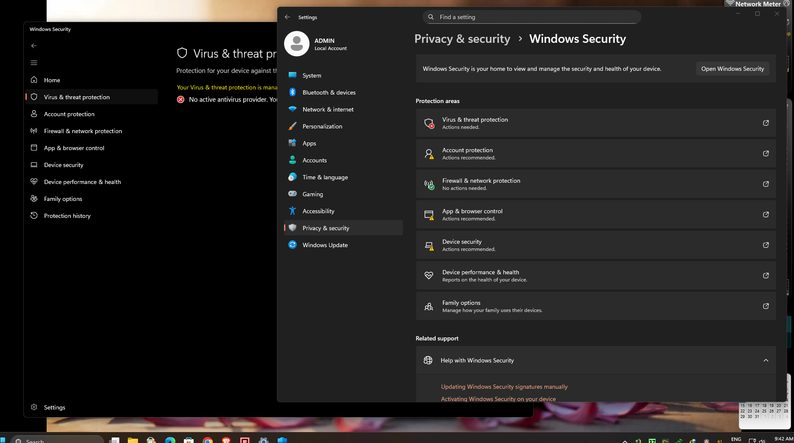Open 'Updating Windows Security signatures manually' link
The height and width of the screenshot is (443, 794).
point(504,387)
